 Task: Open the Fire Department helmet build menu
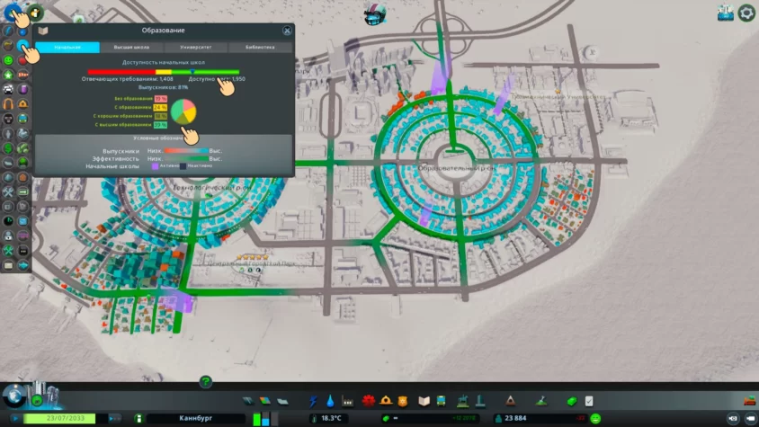(x=386, y=401)
